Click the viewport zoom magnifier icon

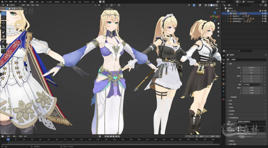(218, 24)
